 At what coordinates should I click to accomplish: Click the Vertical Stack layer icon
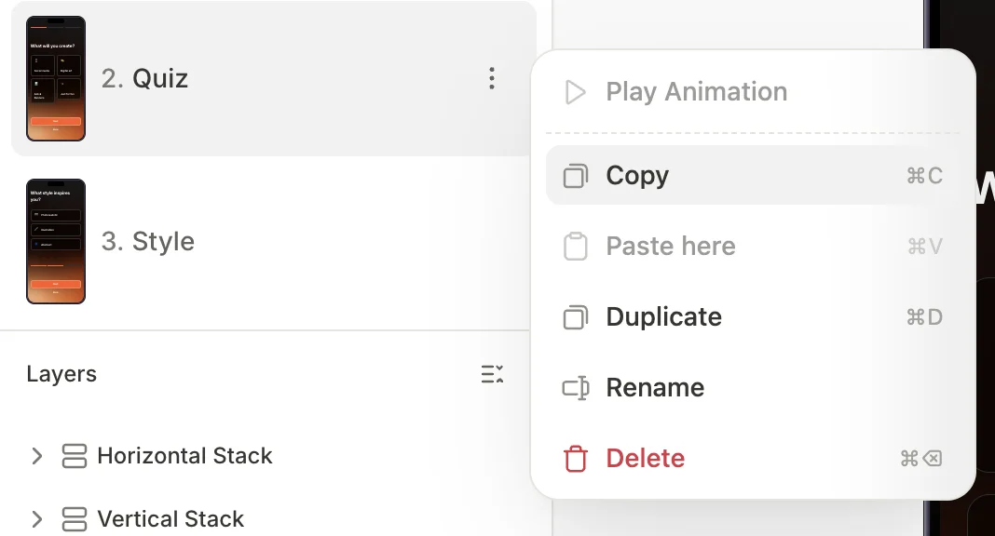[75, 519]
